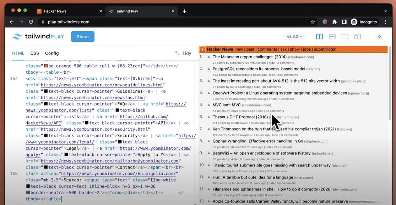
Task: Click the 'submit' link in header
Action: click(x=320, y=49)
